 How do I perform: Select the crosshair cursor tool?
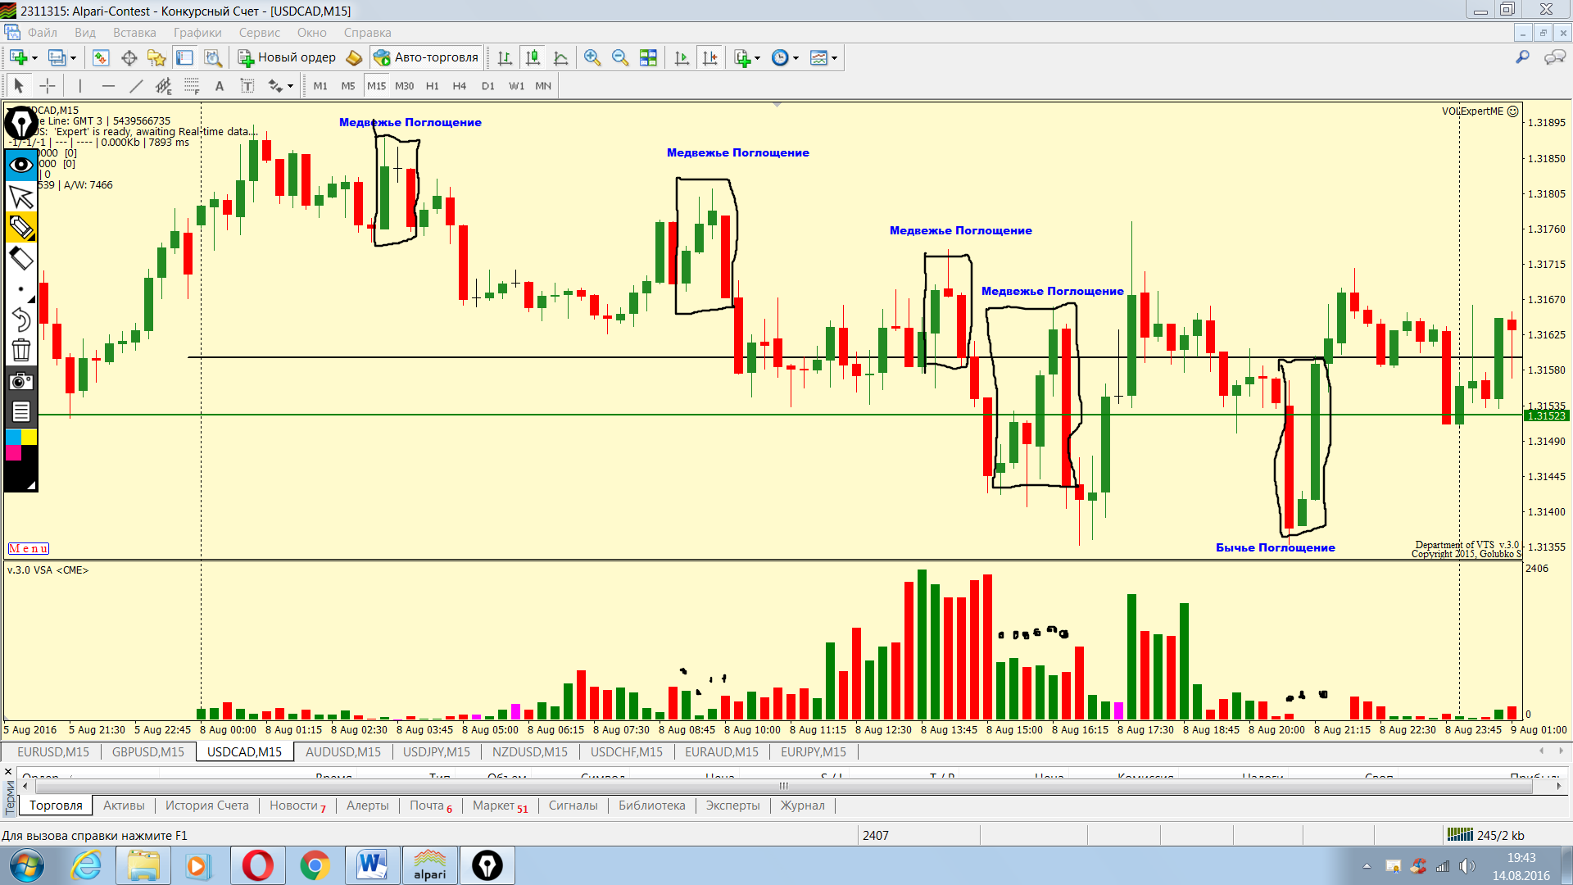[x=48, y=86]
